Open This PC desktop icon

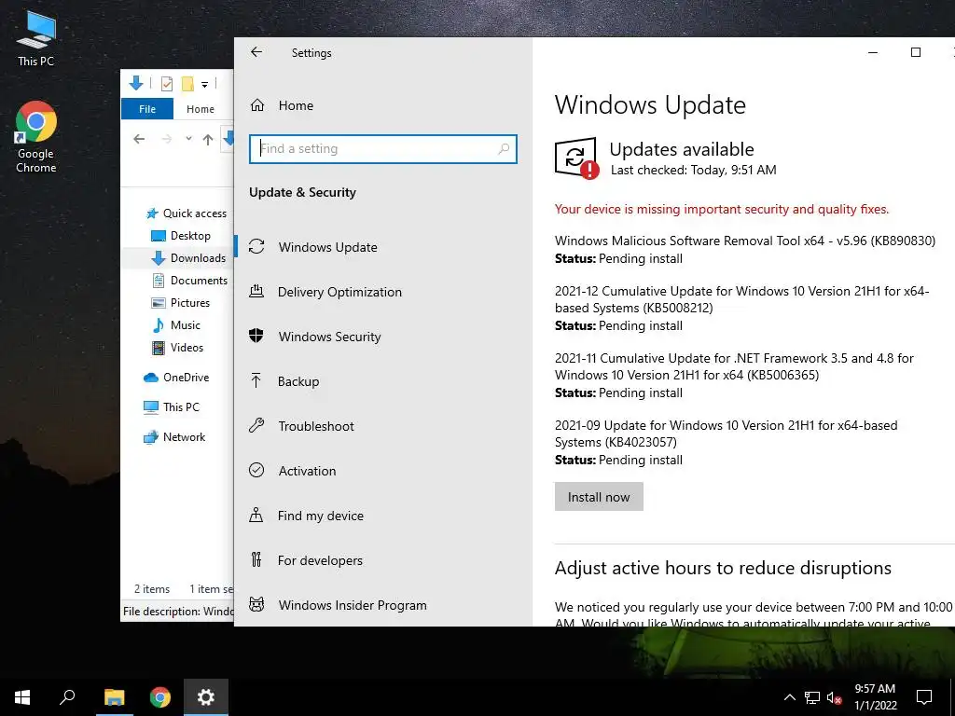coord(36,37)
